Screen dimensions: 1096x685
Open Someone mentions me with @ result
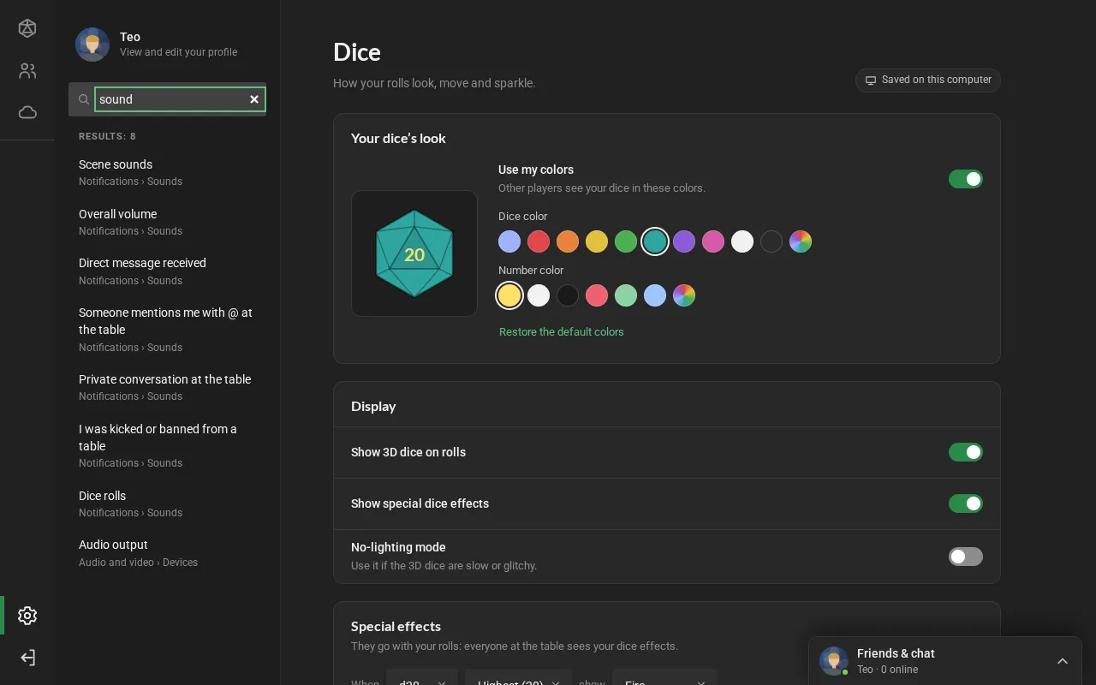click(x=167, y=329)
